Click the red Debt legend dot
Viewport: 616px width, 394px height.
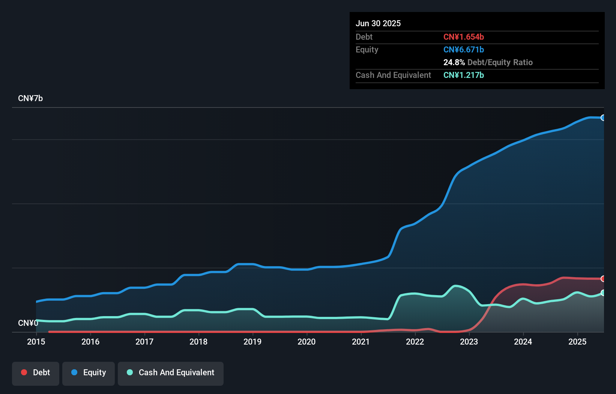click(x=24, y=372)
